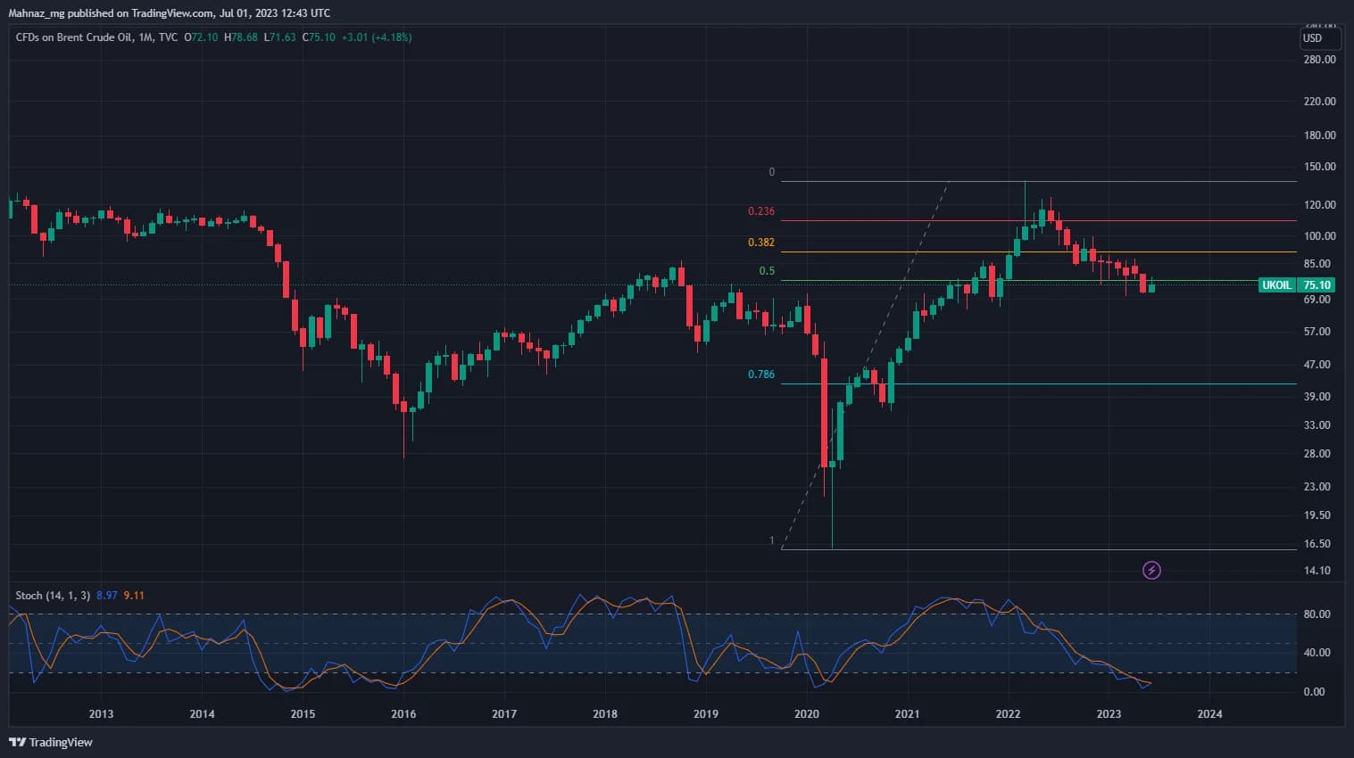Click 14.10 on the price axis
Viewport: 1354px width, 758px height.
click(x=1317, y=571)
